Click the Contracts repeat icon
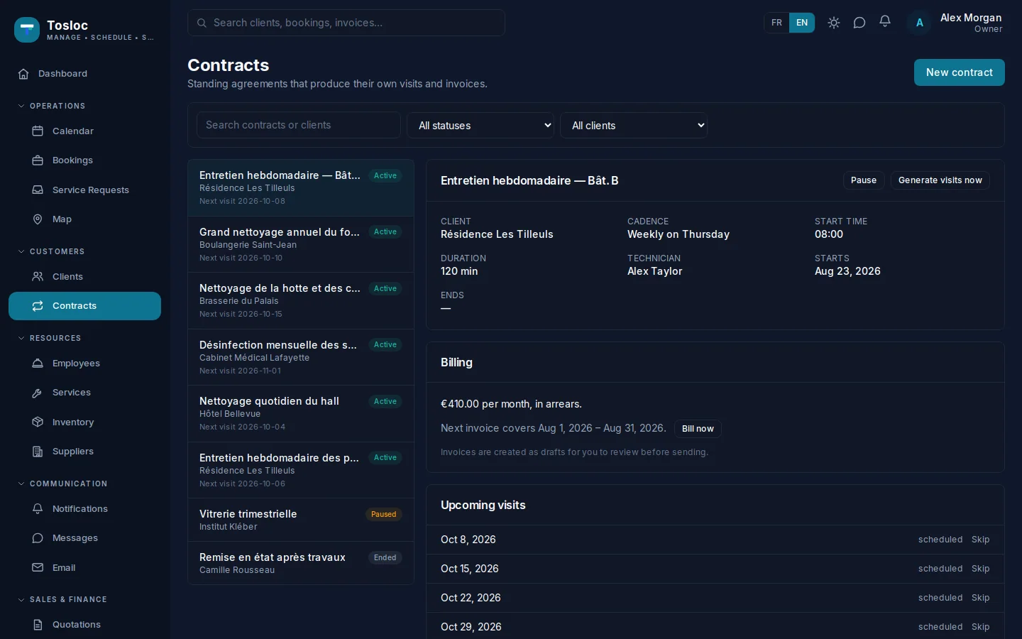 [x=38, y=306]
